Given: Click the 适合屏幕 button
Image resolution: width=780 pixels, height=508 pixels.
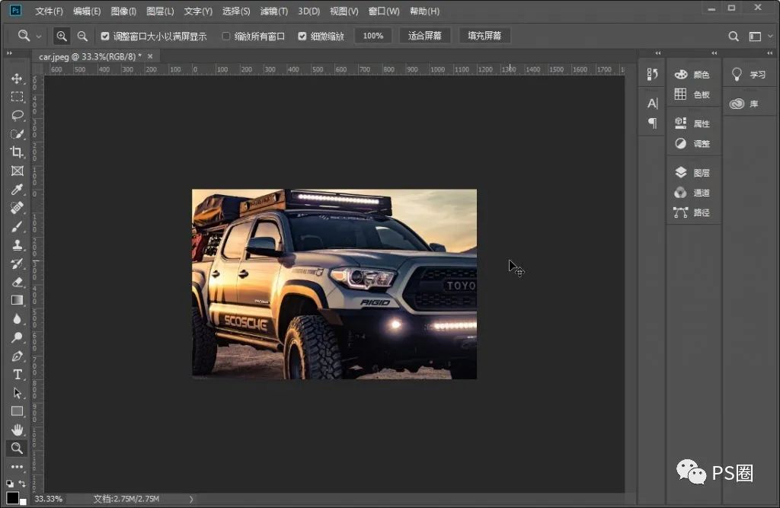Looking at the screenshot, I should (425, 36).
